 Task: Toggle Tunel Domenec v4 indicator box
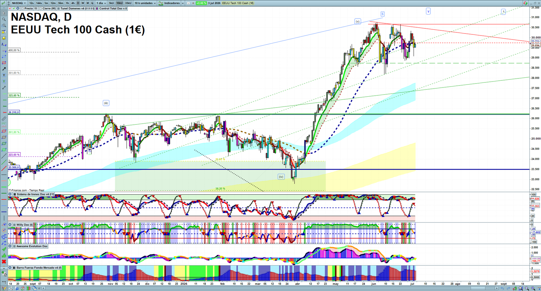[x=58, y=8]
